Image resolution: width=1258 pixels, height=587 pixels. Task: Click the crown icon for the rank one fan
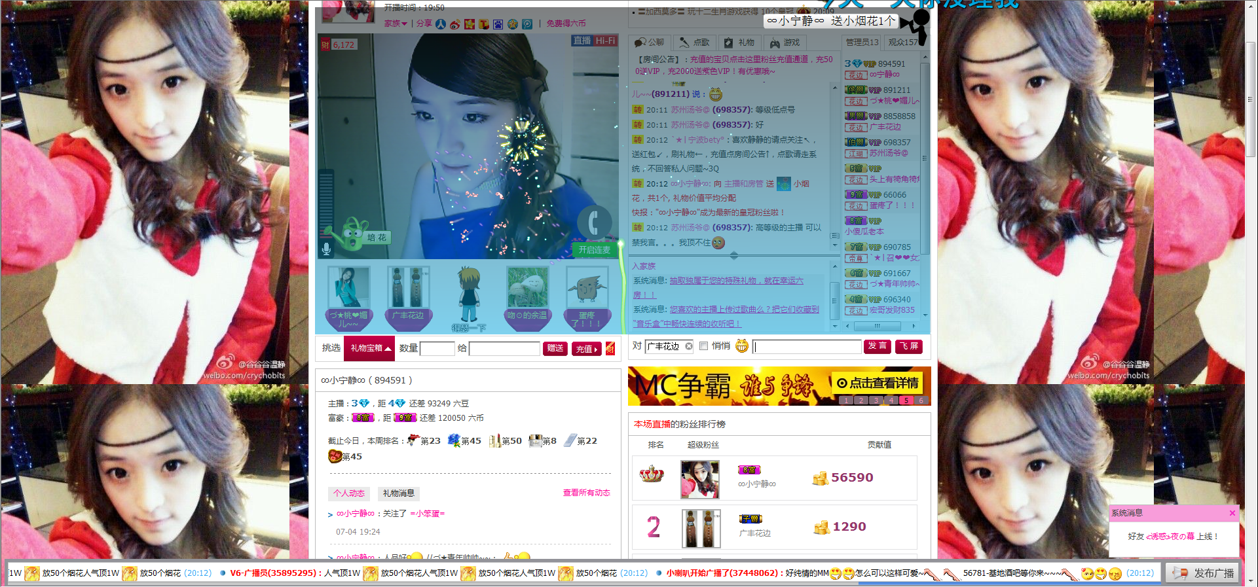click(652, 474)
